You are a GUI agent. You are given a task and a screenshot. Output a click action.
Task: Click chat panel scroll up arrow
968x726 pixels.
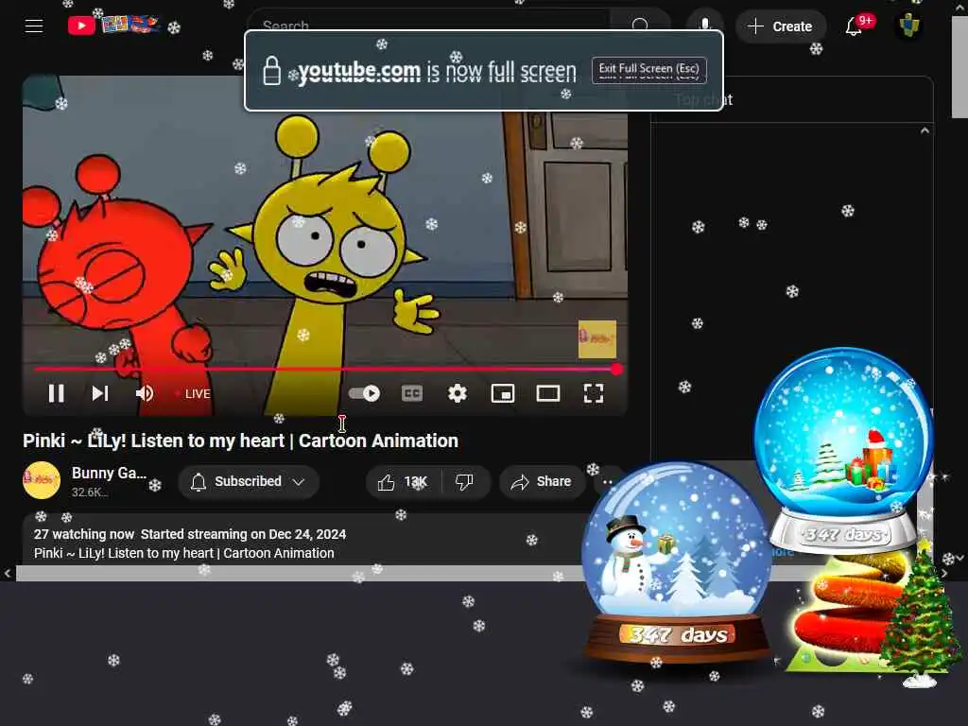coord(925,130)
